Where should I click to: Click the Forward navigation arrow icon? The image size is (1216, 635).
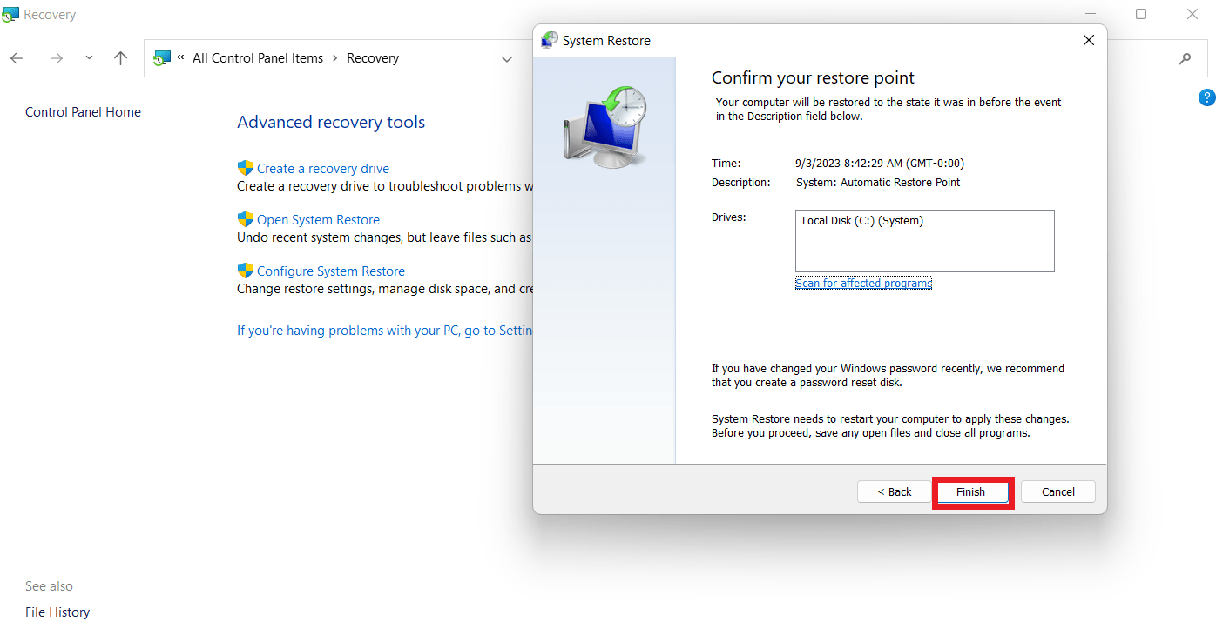tap(57, 58)
